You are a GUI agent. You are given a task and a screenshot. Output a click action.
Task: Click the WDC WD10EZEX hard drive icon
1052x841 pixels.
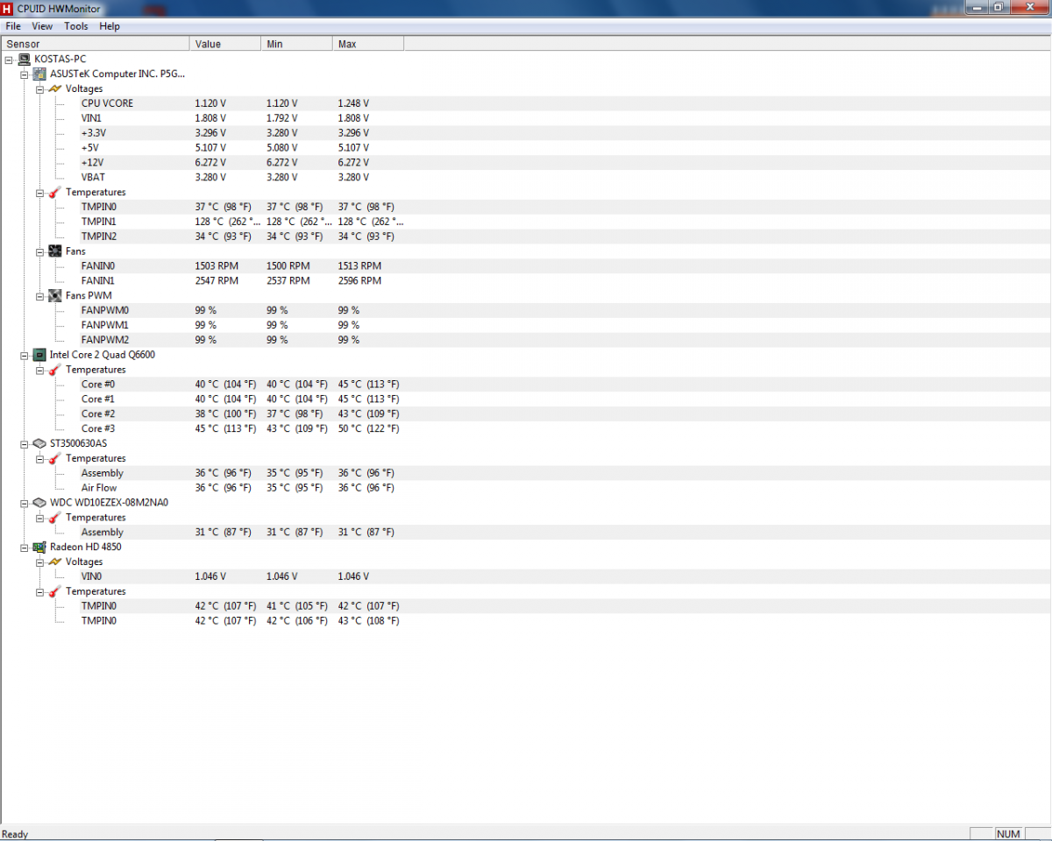coord(39,503)
